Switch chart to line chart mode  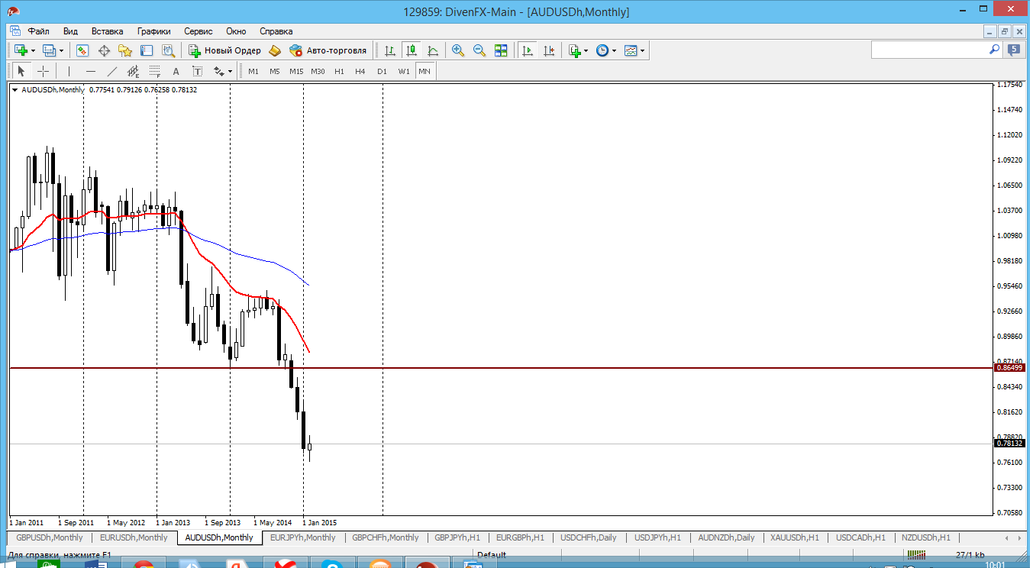coord(433,50)
